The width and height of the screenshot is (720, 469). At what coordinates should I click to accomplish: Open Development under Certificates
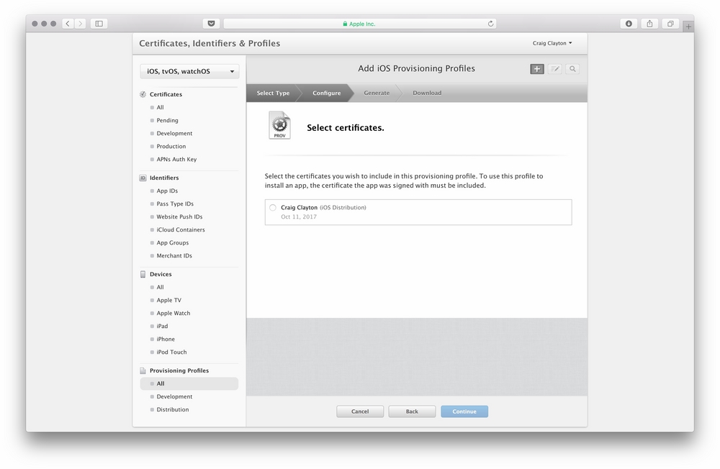174,133
